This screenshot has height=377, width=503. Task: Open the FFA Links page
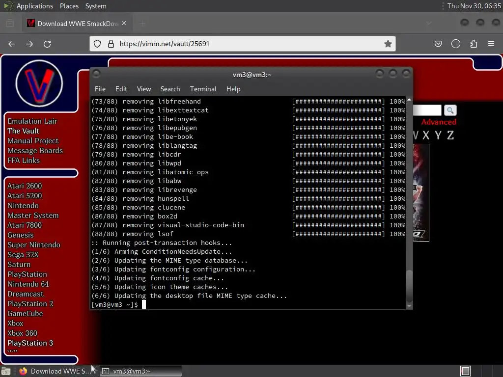[x=24, y=161]
